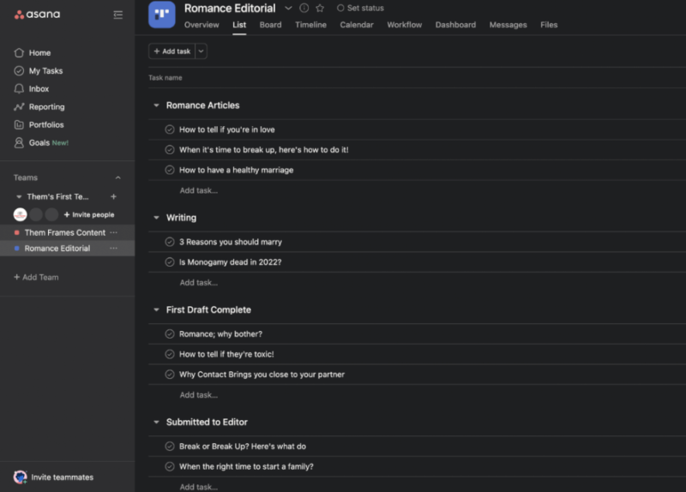Select Them Frames Content project in sidebar
686x492 pixels.
[64, 233]
